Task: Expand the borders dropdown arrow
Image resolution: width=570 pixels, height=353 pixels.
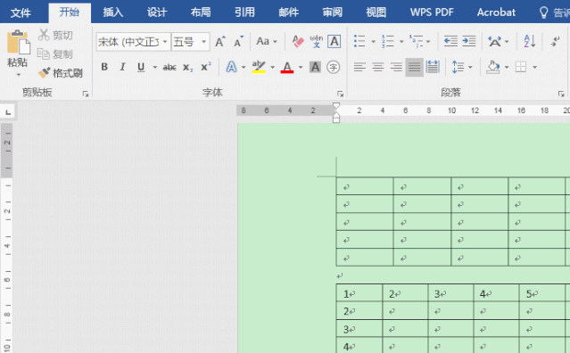Action: 534,67
